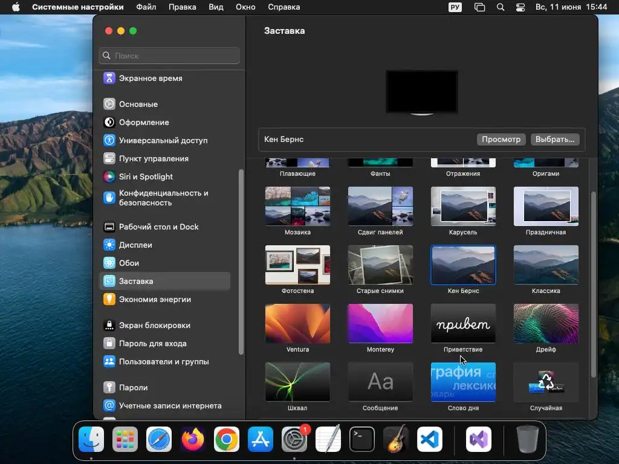
Task: Click the Выбрать… button
Action: point(555,140)
